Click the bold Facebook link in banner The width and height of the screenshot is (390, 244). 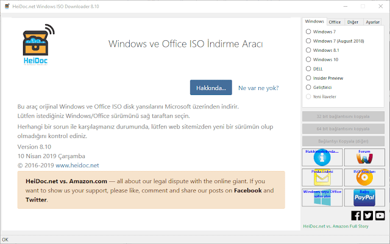[x=248, y=190]
